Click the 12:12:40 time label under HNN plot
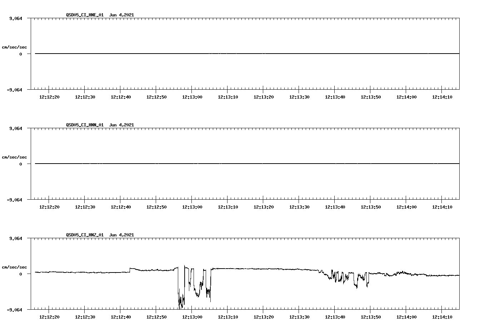 point(121,207)
